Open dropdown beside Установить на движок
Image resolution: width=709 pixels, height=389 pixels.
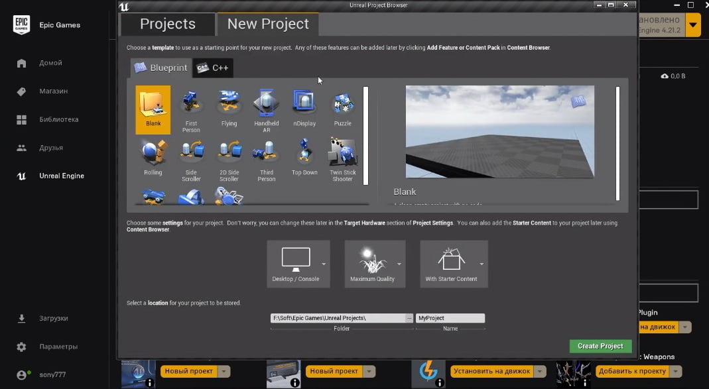[540, 371]
